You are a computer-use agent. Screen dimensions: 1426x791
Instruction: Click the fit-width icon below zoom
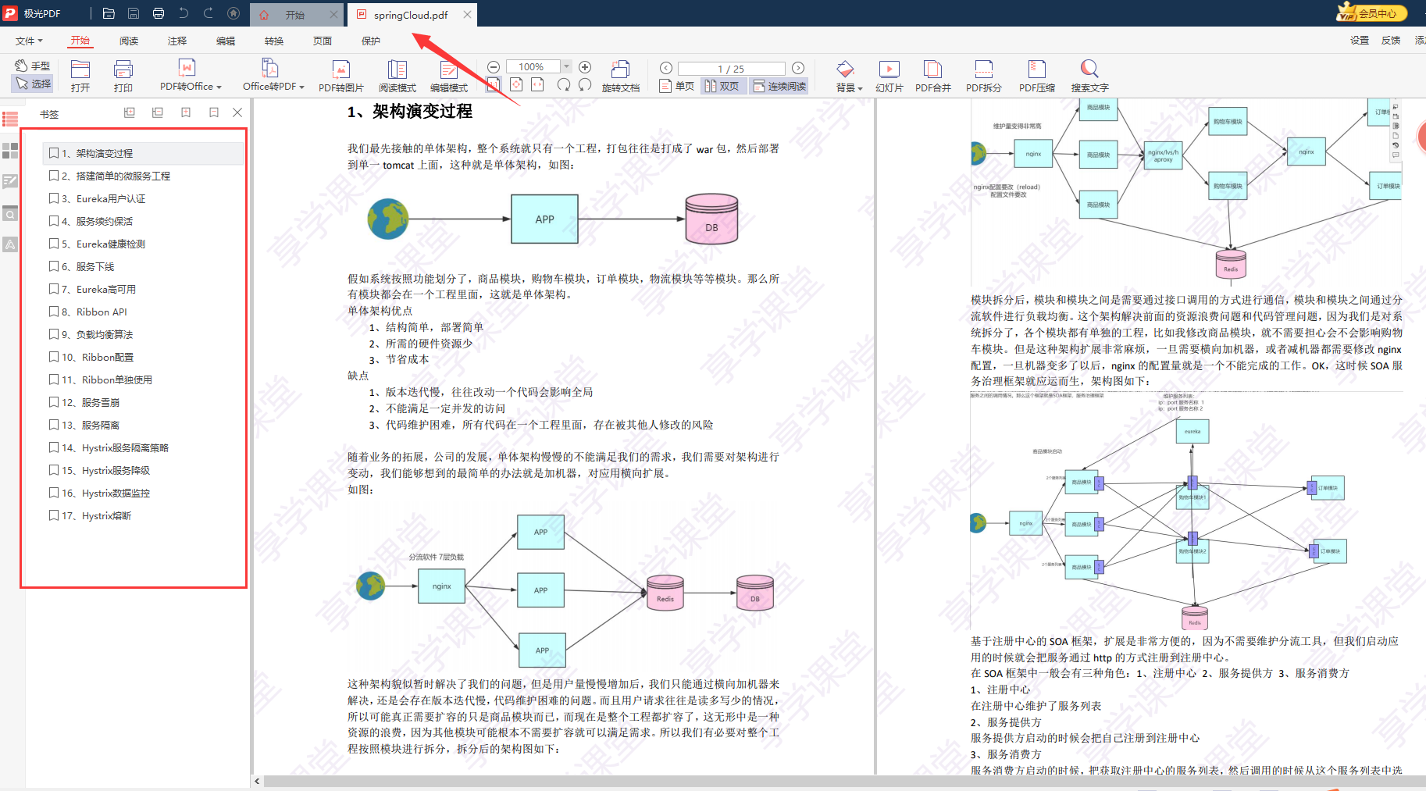pos(537,84)
